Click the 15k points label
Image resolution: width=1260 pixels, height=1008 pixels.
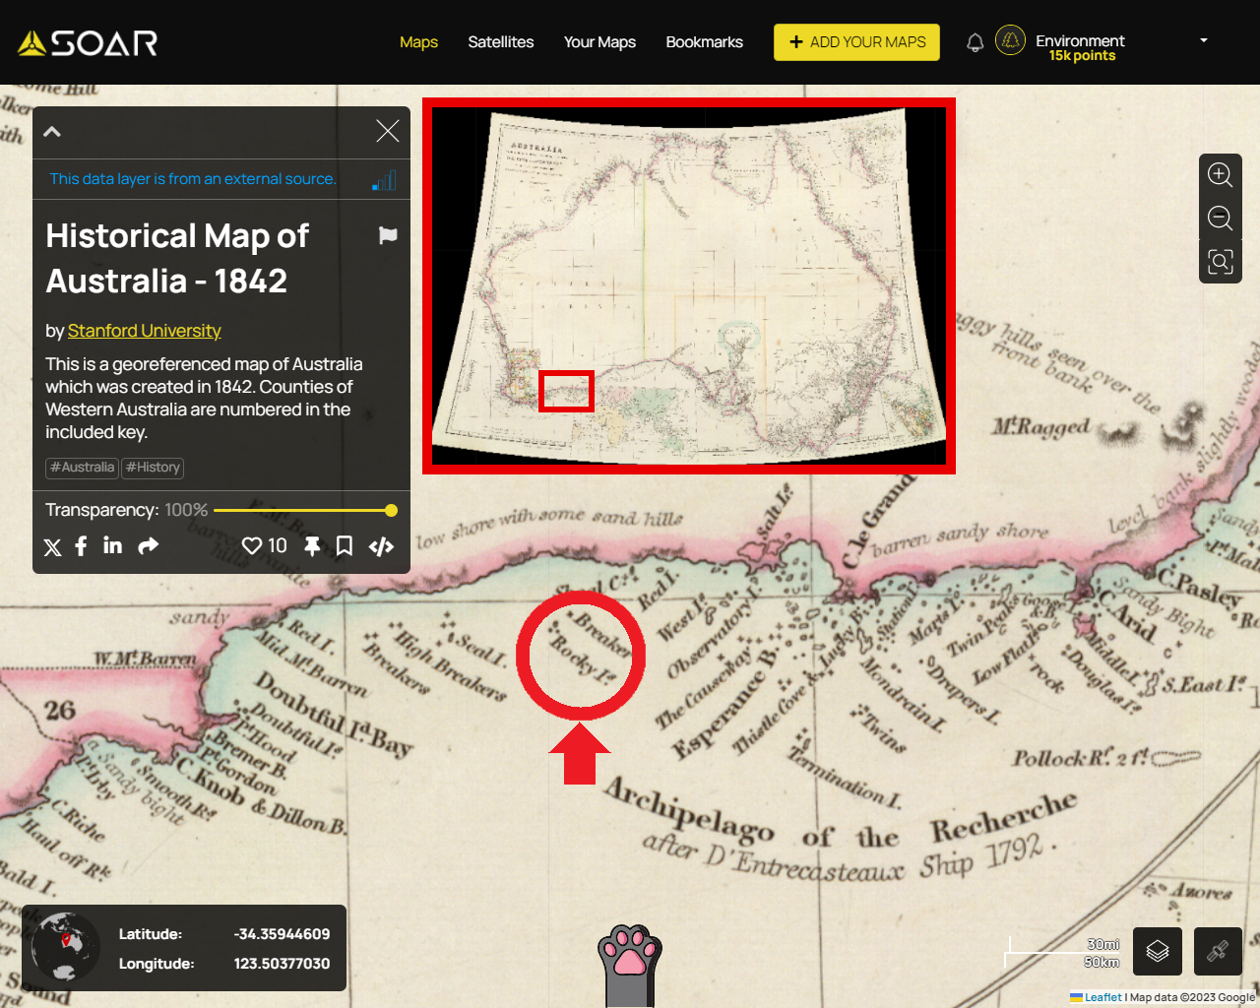1082,56
